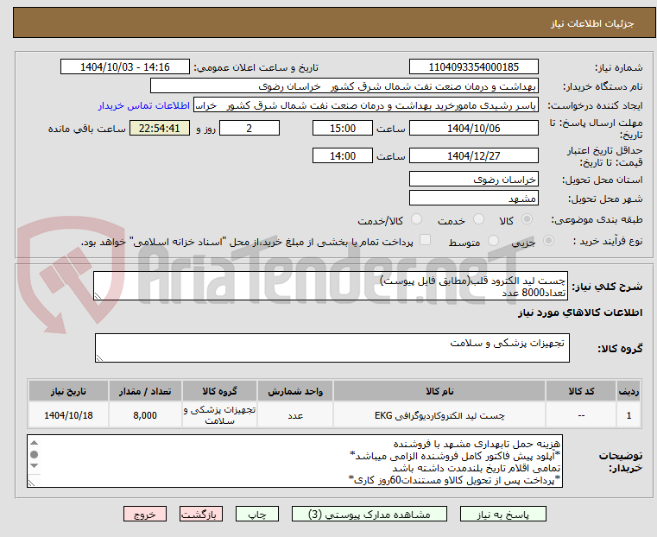Select the 'کالا' radio button
Image resolution: width=657 pixels, height=537 pixels.
pos(527,219)
